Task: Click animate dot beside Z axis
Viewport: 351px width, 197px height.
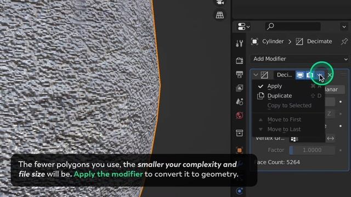Action: 341,114
